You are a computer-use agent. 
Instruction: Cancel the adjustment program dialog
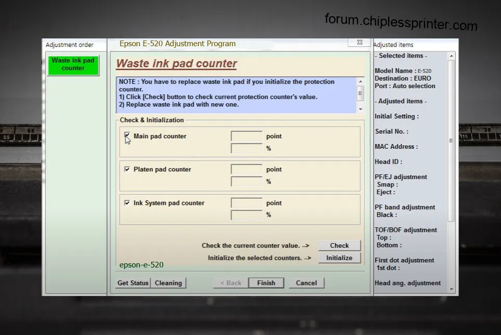(307, 283)
